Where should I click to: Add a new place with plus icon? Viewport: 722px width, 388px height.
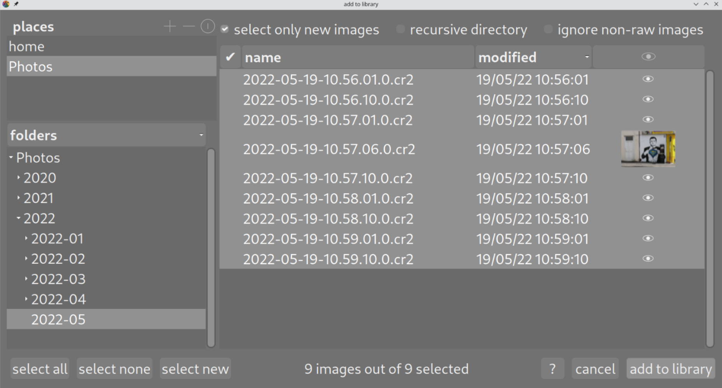[x=170, y=27]
